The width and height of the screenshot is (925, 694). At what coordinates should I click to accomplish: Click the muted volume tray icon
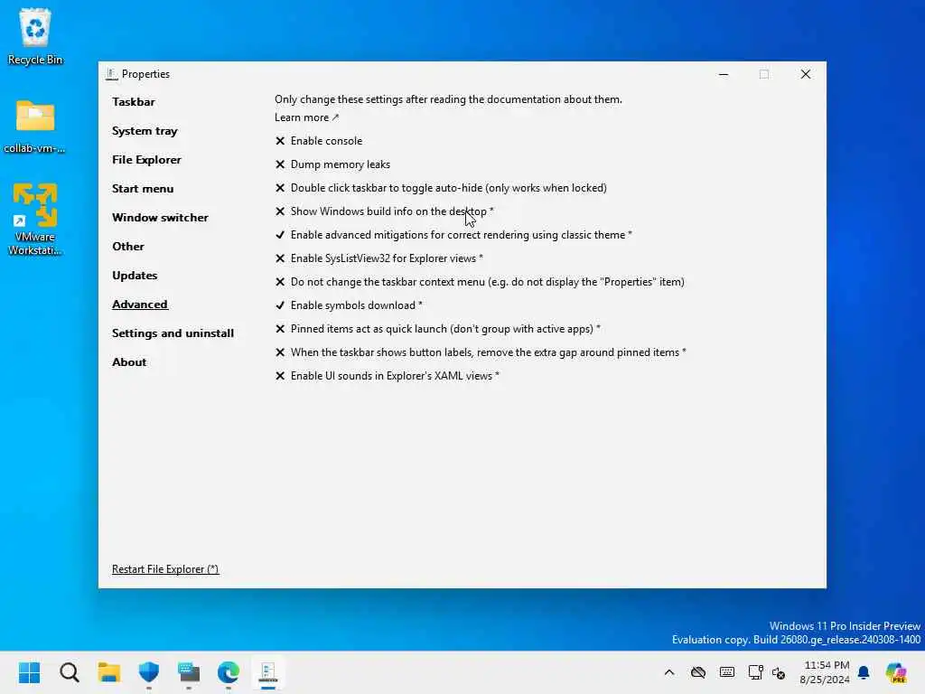(x=779, y=672)
